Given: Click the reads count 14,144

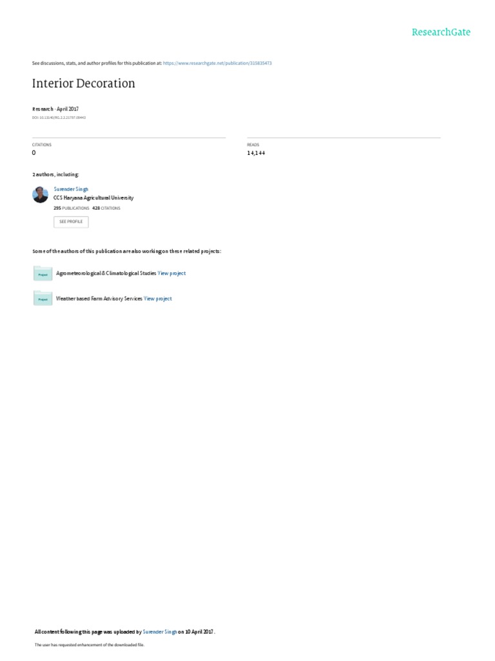Looking at the screenshot, I should pos(256,153).
